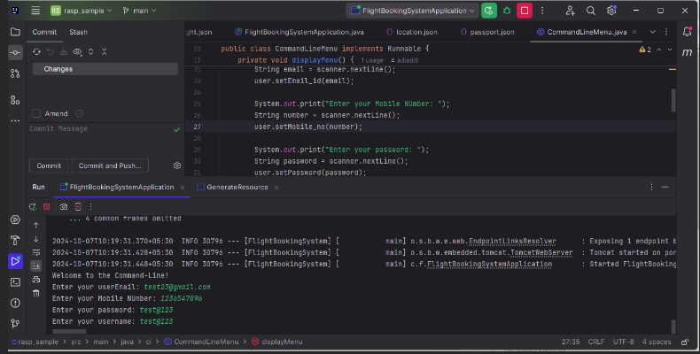700x354 pixels.
Task: Click the Shelve changes icon
Action: [64, 52]
